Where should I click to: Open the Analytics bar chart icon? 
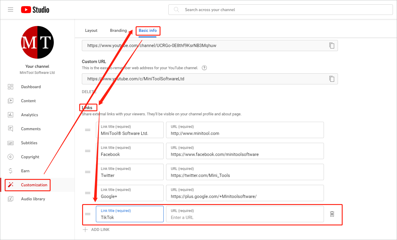tap(11, 115)
